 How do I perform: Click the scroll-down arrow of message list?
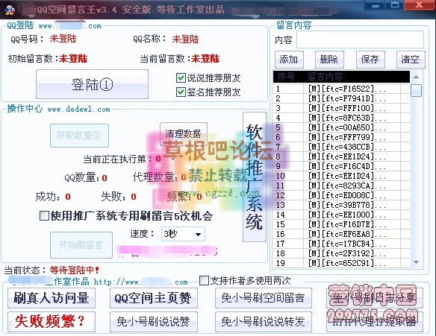(416, 262)
